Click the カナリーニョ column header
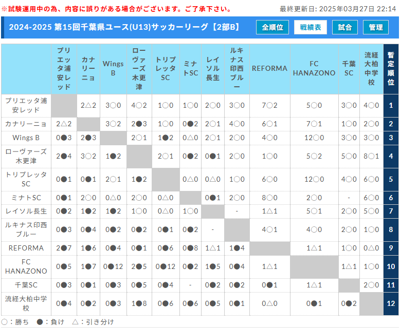The height and width of the screenshot is (328, 400). click(88, 69)
